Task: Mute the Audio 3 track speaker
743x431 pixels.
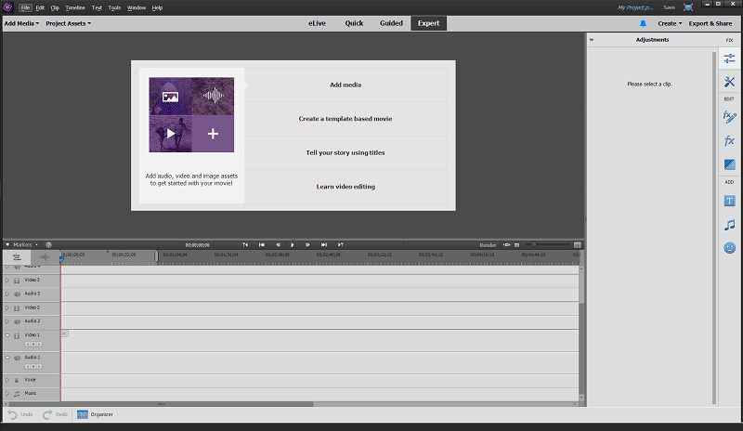Action: point(17,294)
